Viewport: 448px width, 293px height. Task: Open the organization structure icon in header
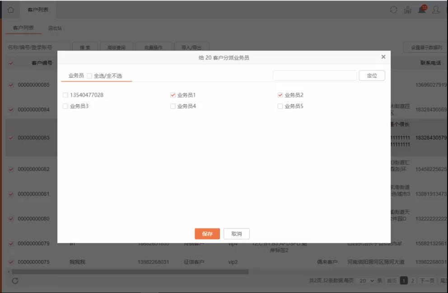(x=408, y=9)
